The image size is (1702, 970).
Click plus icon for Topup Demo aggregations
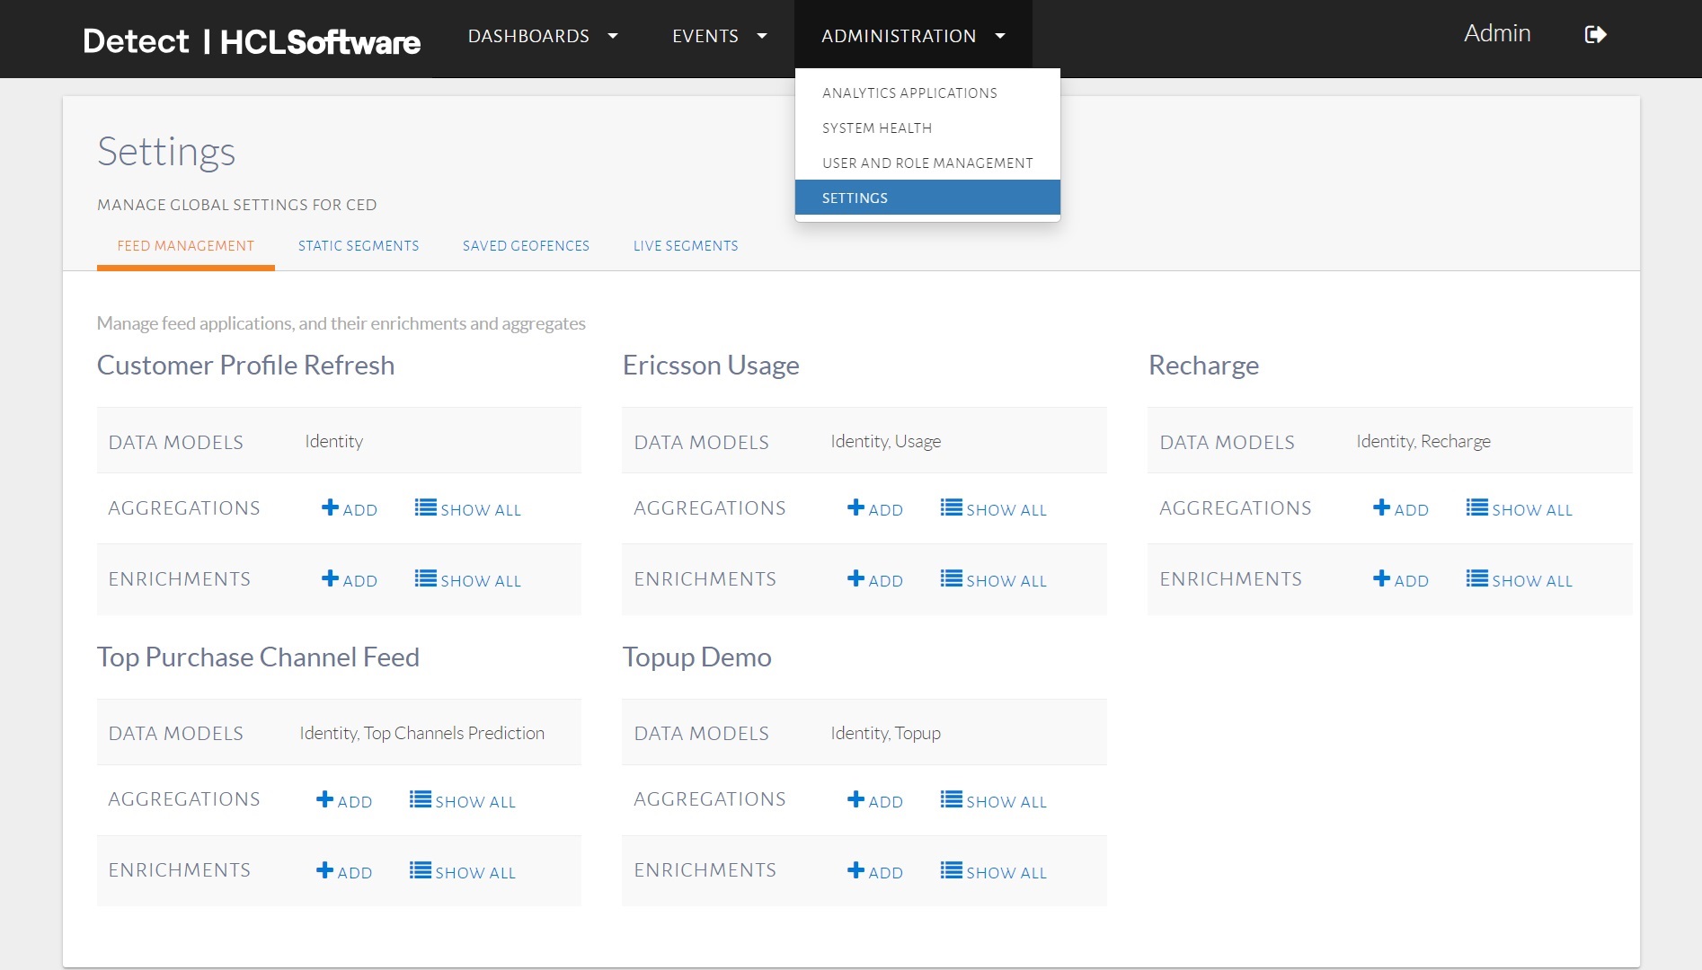(855, 799)
